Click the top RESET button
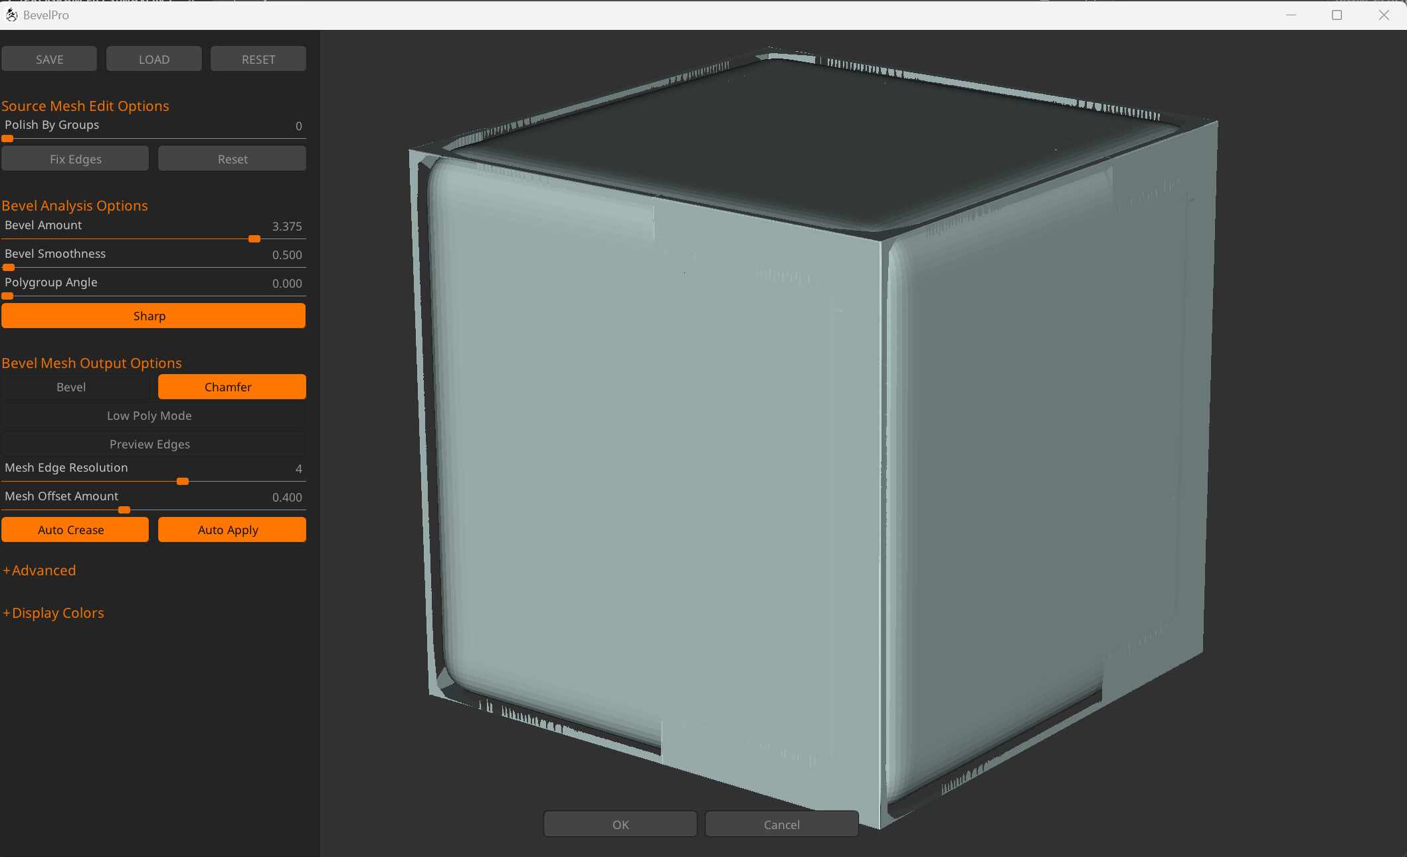Viewport: 1407px width, 857px height. 258,59
